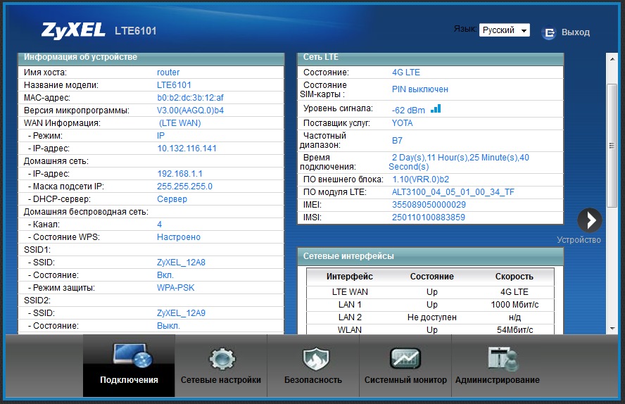Viewport: 625px width, 404px height.
Task: Click the LTE WAN interface row
Action: pyautogui.click(x=431, y=292)
